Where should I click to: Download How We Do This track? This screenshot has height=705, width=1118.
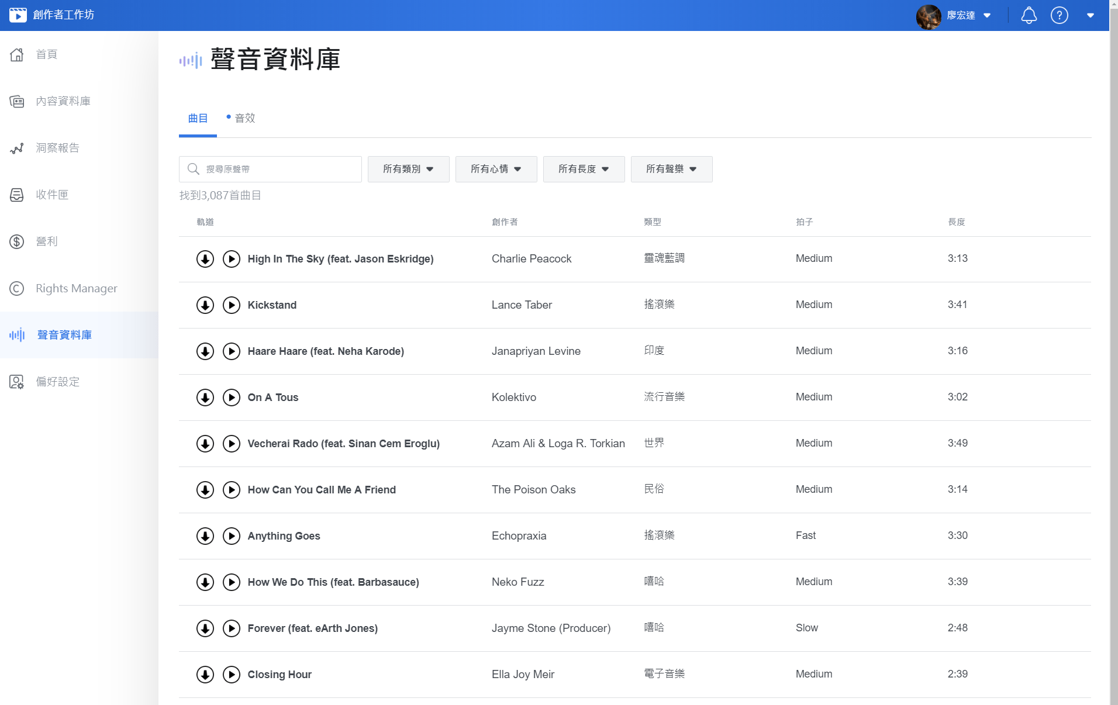205,582
